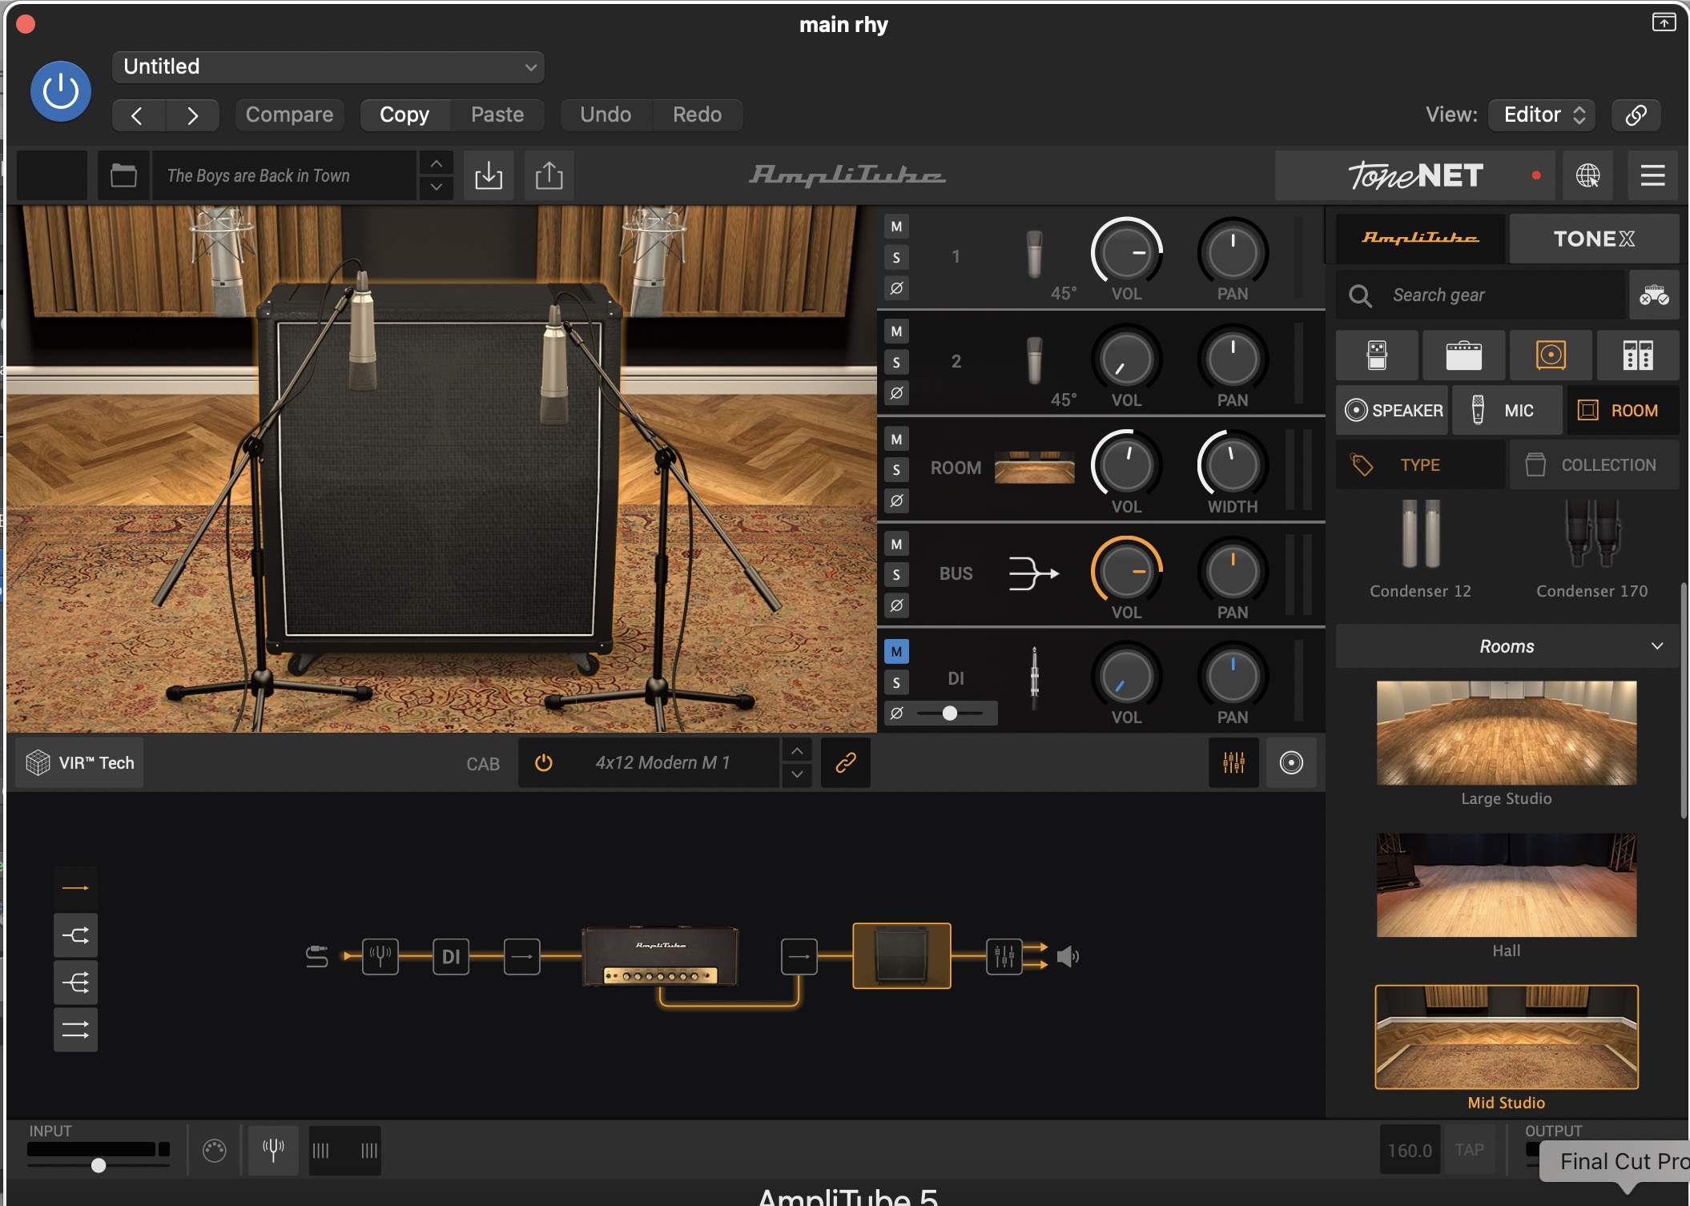
Task: Click the TAP tempo button
Action: pos(1470,1150)
